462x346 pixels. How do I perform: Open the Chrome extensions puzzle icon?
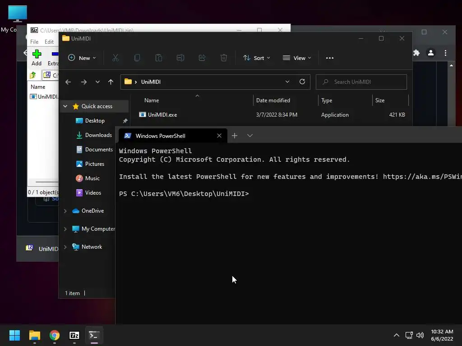click(x=416, y=53)
